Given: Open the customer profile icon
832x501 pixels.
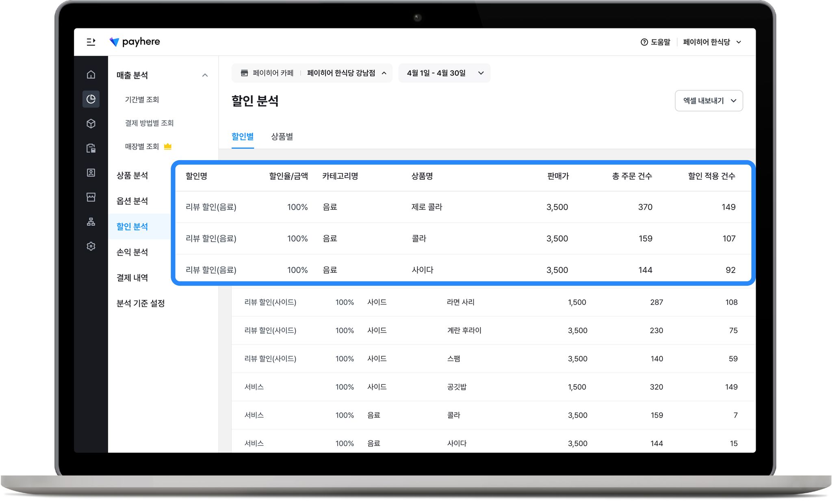Looking at the screenshot, I should tap(91, 173).
